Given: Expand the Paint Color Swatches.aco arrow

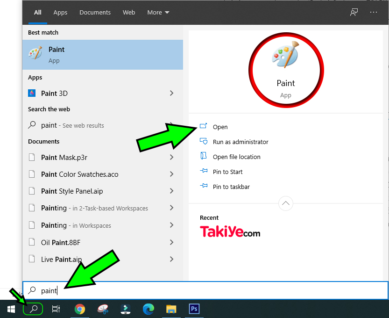Looking at the screenshot, I should pos(171,174).
